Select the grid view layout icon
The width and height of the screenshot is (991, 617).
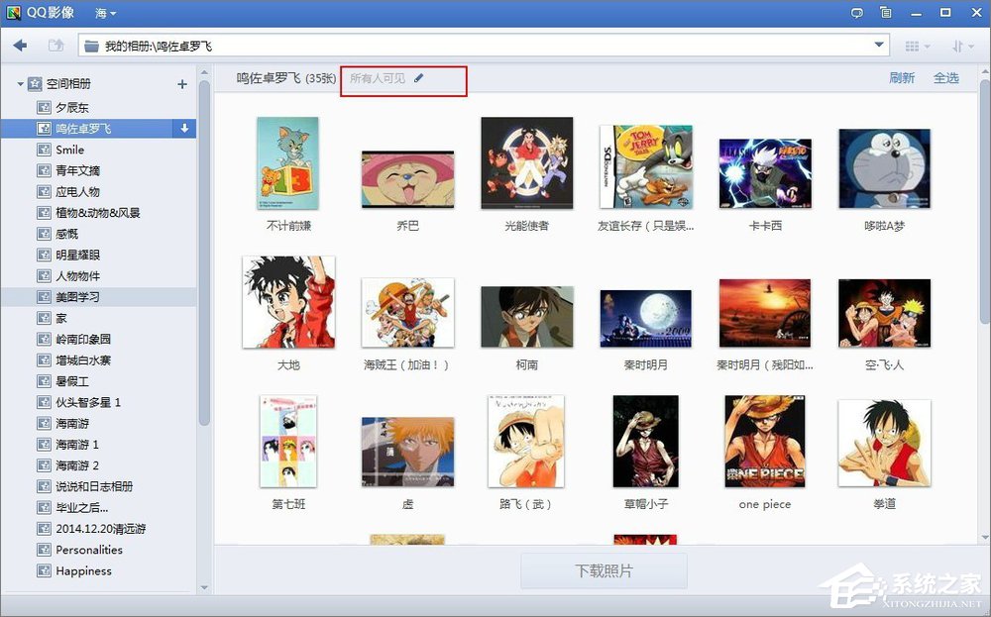[x=909, y=45]
